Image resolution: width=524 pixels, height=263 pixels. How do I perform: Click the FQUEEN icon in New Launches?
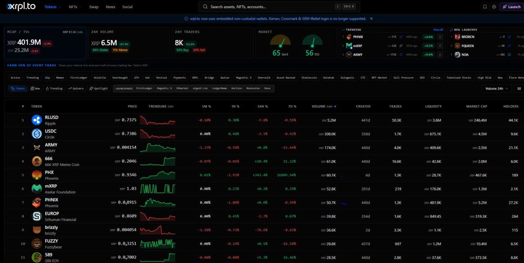[x=457, y=46]
